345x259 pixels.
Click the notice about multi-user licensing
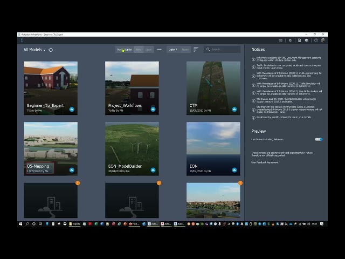(289, 76)
